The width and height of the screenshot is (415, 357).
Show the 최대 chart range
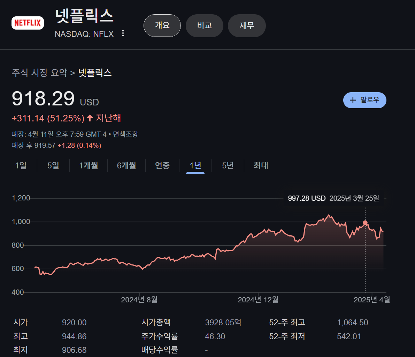(x=261, y=166)
